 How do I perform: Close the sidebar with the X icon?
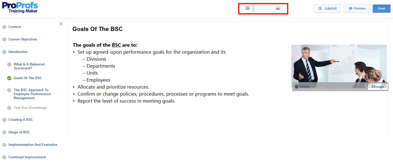[61, 24]
